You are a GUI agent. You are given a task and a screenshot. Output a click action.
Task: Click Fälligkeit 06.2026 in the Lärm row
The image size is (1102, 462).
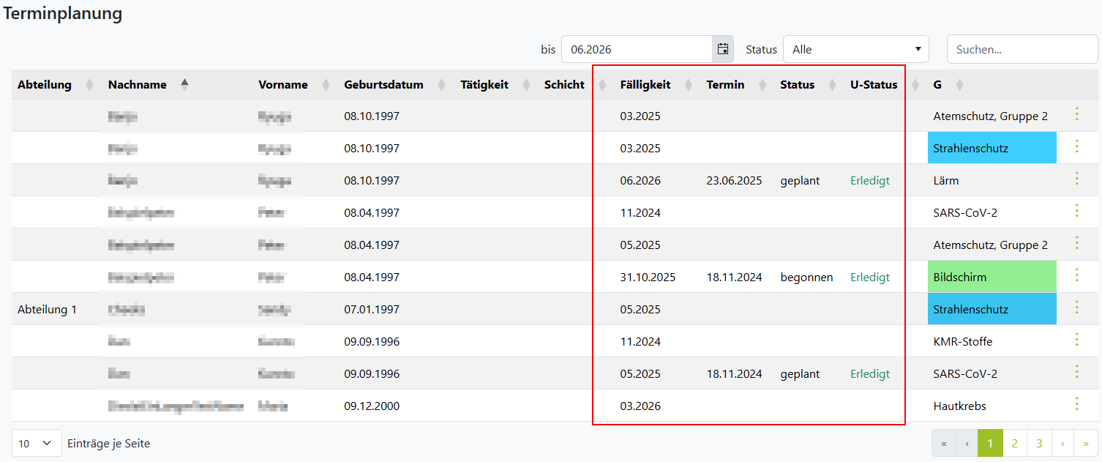pos(640,181)
